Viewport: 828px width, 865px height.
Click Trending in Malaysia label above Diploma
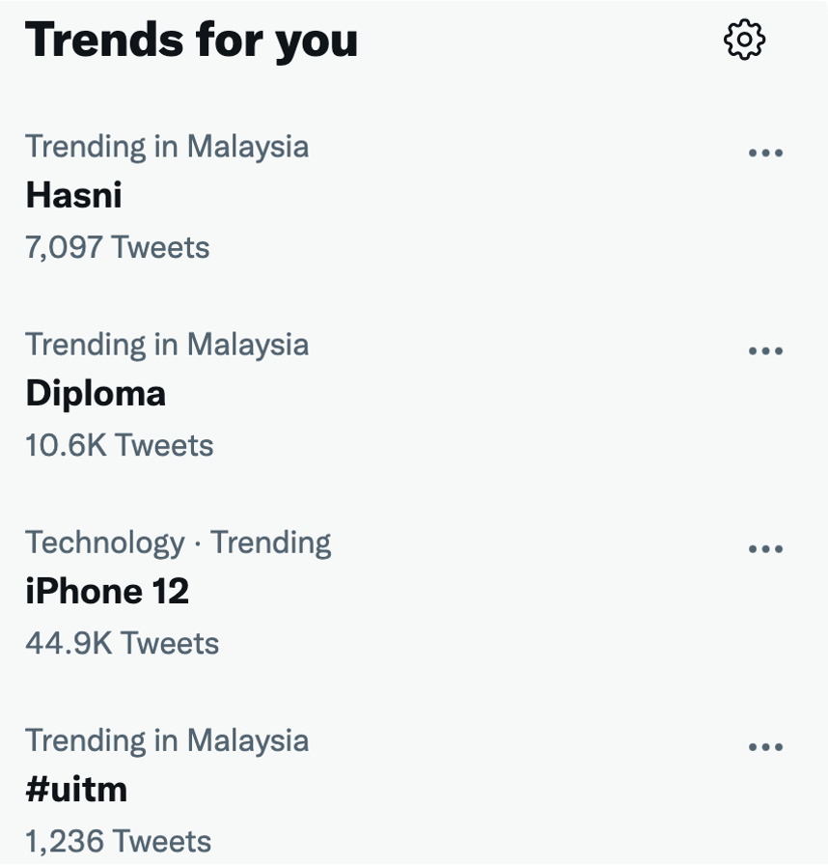pos(167,345)
